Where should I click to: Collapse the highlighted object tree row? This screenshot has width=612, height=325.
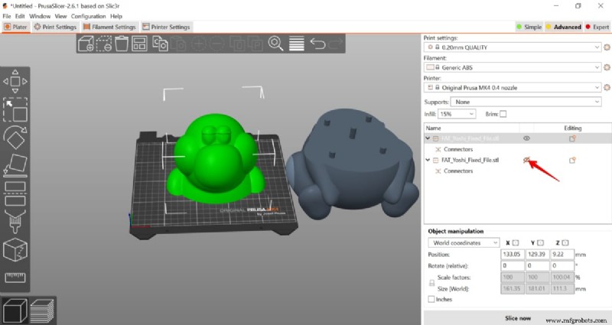click(x=428, y=138)
